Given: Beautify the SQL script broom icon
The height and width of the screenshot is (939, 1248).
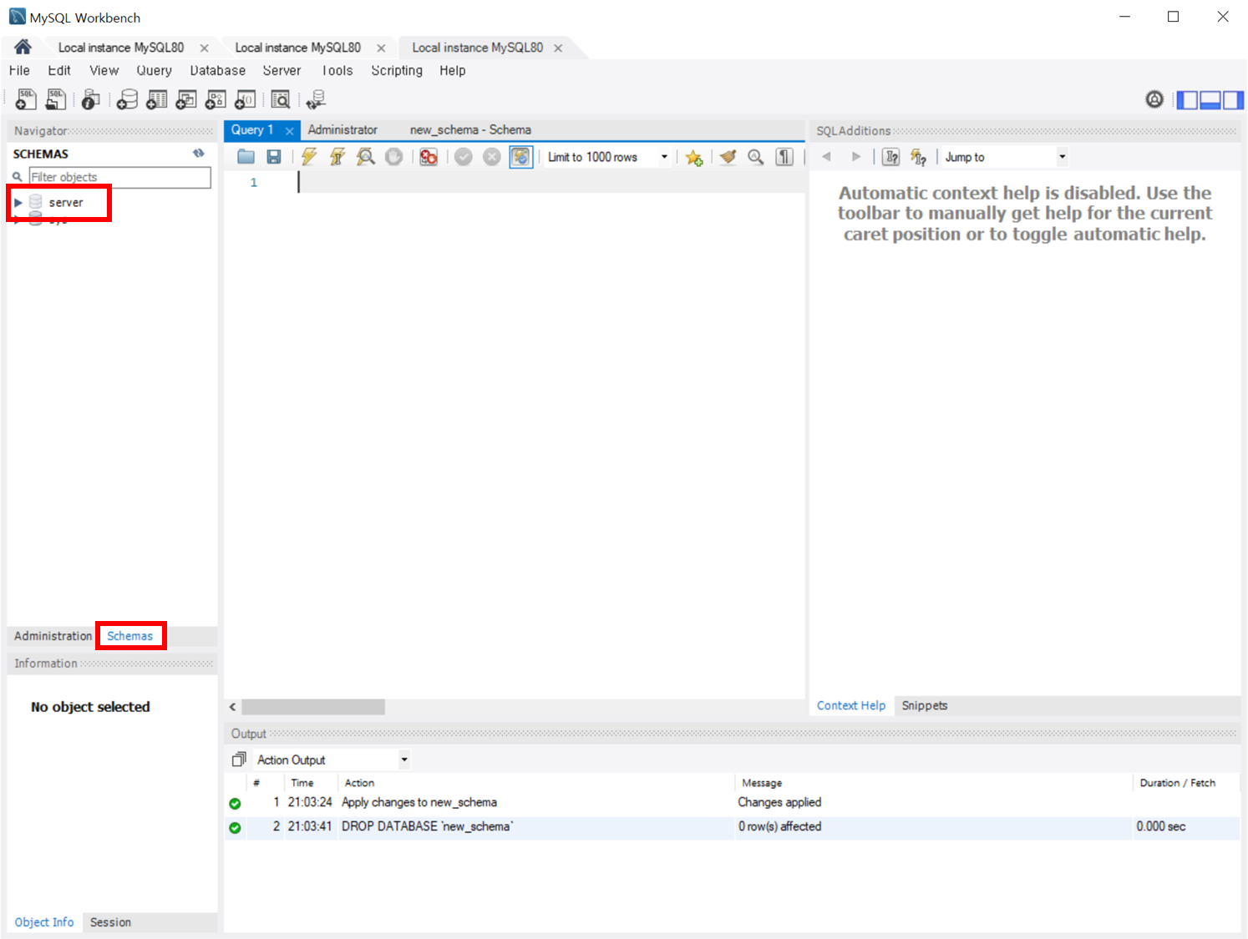Looking at the screenshot, I should pyautogui.click(x=728, y=157).
